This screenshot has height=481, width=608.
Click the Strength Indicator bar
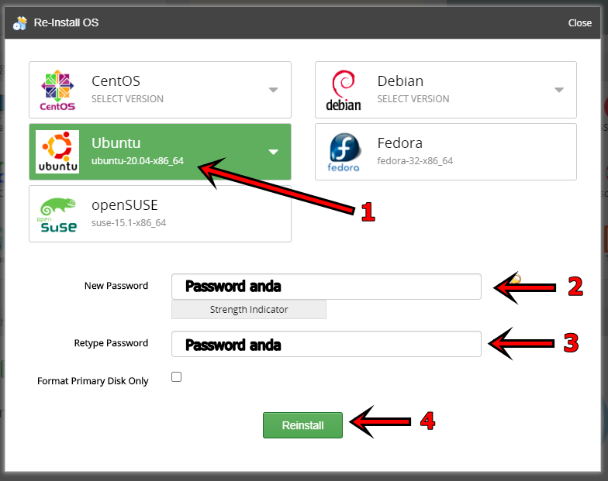[x=249, y=310]
